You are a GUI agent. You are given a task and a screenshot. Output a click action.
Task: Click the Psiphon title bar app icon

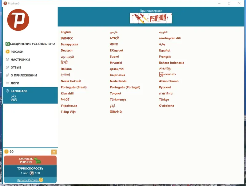(x=5, y=3)
